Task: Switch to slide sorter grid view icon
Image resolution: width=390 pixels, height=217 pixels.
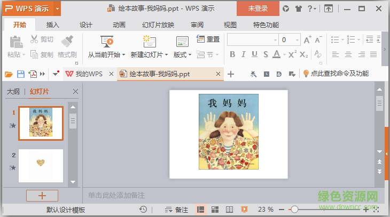Action: pos(215,210)
